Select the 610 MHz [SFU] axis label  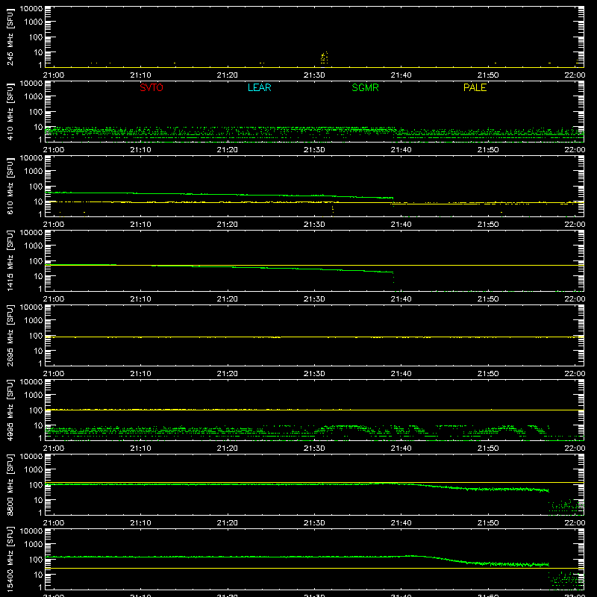(x=10, y=186)
